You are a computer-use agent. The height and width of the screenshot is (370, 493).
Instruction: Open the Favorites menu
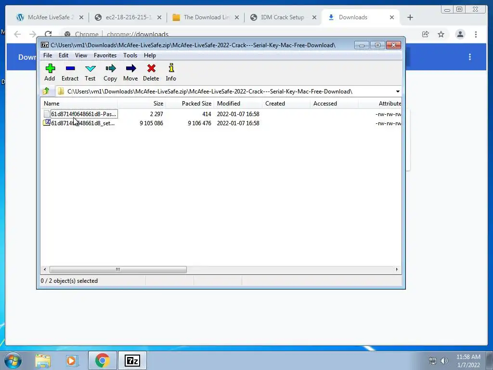[x=105, y=55]
